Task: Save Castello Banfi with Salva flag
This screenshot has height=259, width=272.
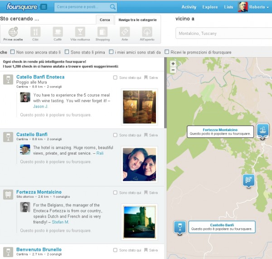Action: pyautogui.click(x=151, y=135)
